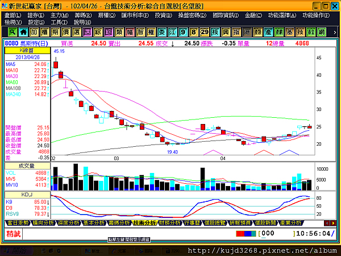Click the 成交量 volume panel header
Screen dimensions: 341x256
click(x=27, y=166)
